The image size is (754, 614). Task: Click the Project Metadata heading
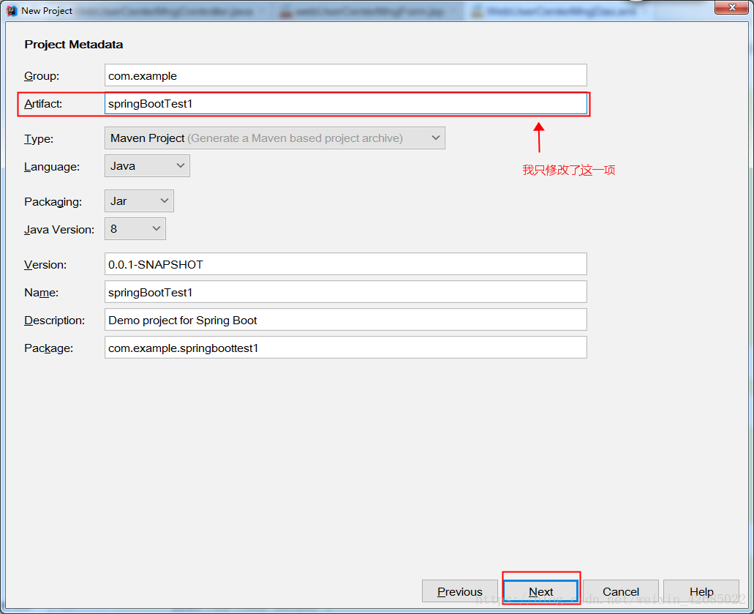click(x=74, y=45)
